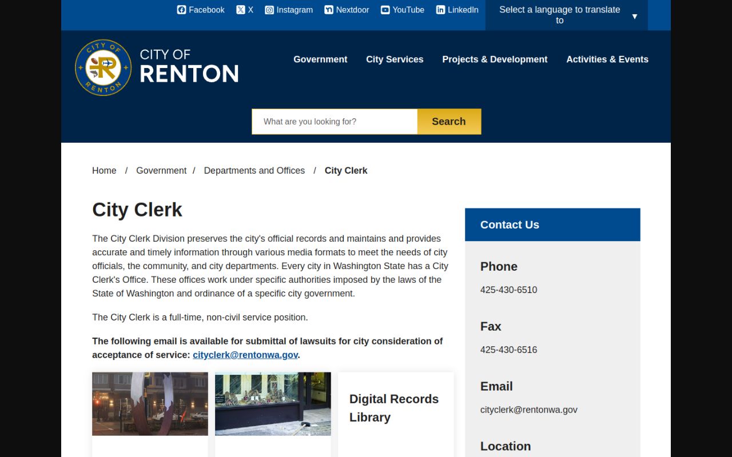Click the Location heading in the sidebar
732x457 pixels.
(506, 446)
